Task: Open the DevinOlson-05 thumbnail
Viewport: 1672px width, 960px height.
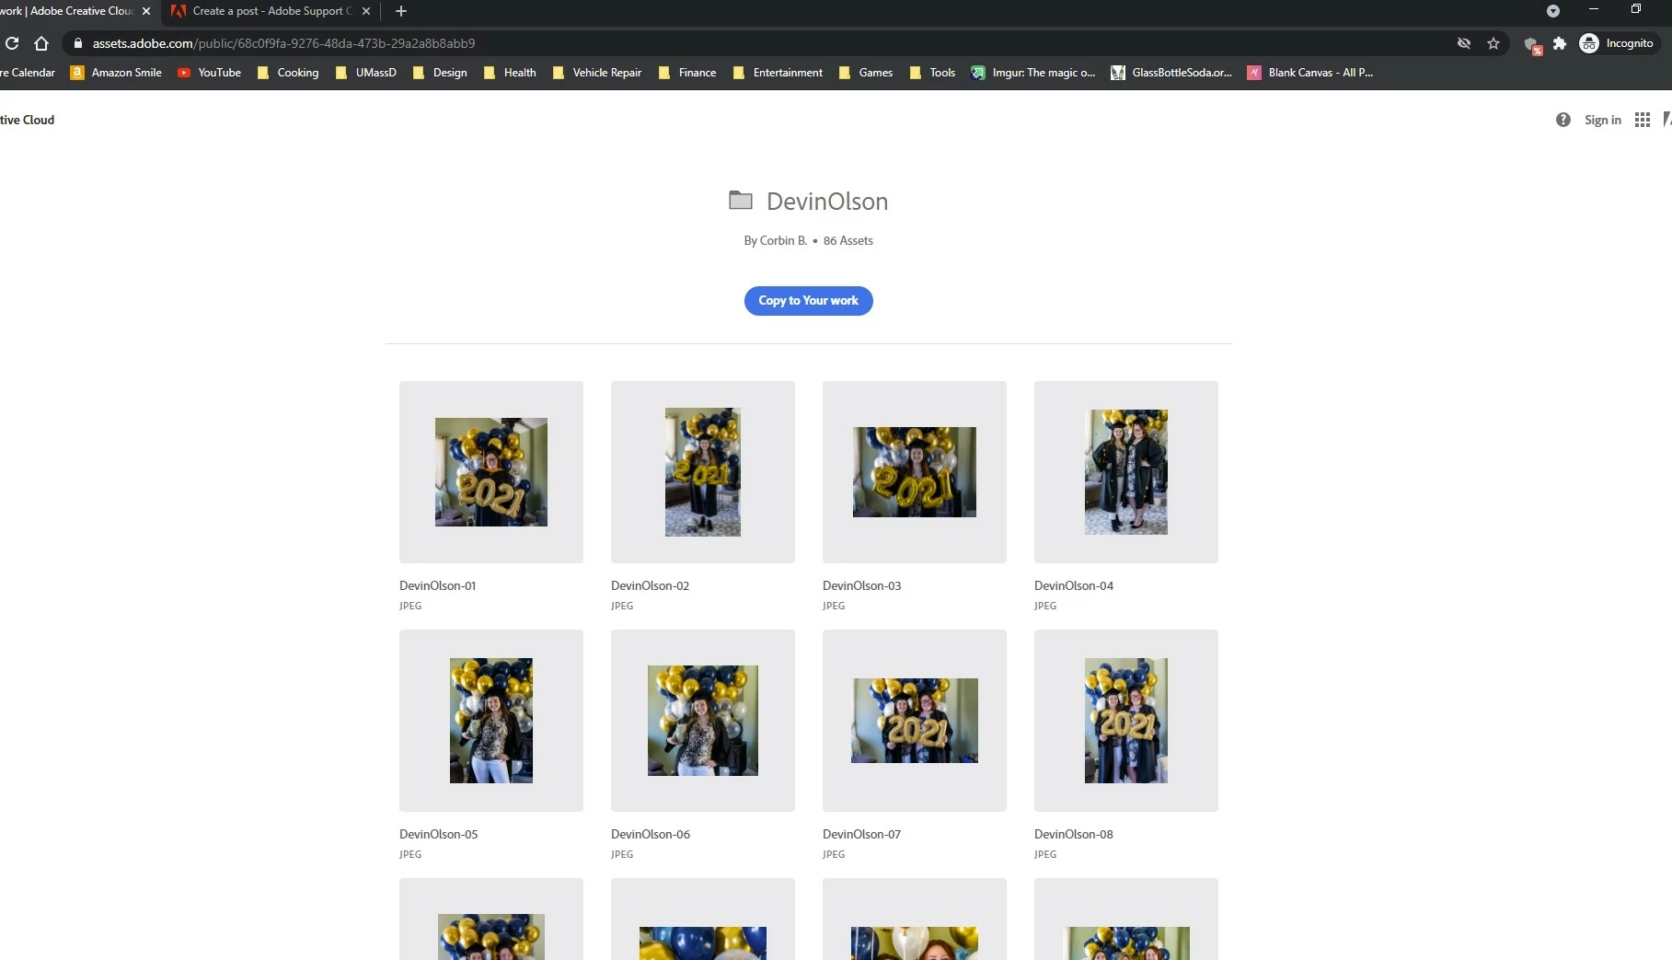Action: (x=490, y=721)
